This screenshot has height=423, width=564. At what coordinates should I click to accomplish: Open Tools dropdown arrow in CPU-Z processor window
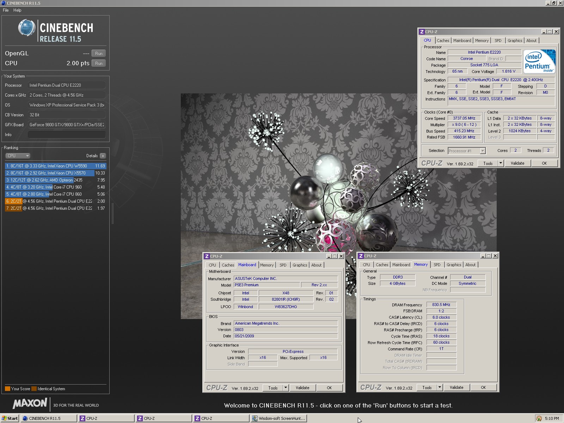501,163
